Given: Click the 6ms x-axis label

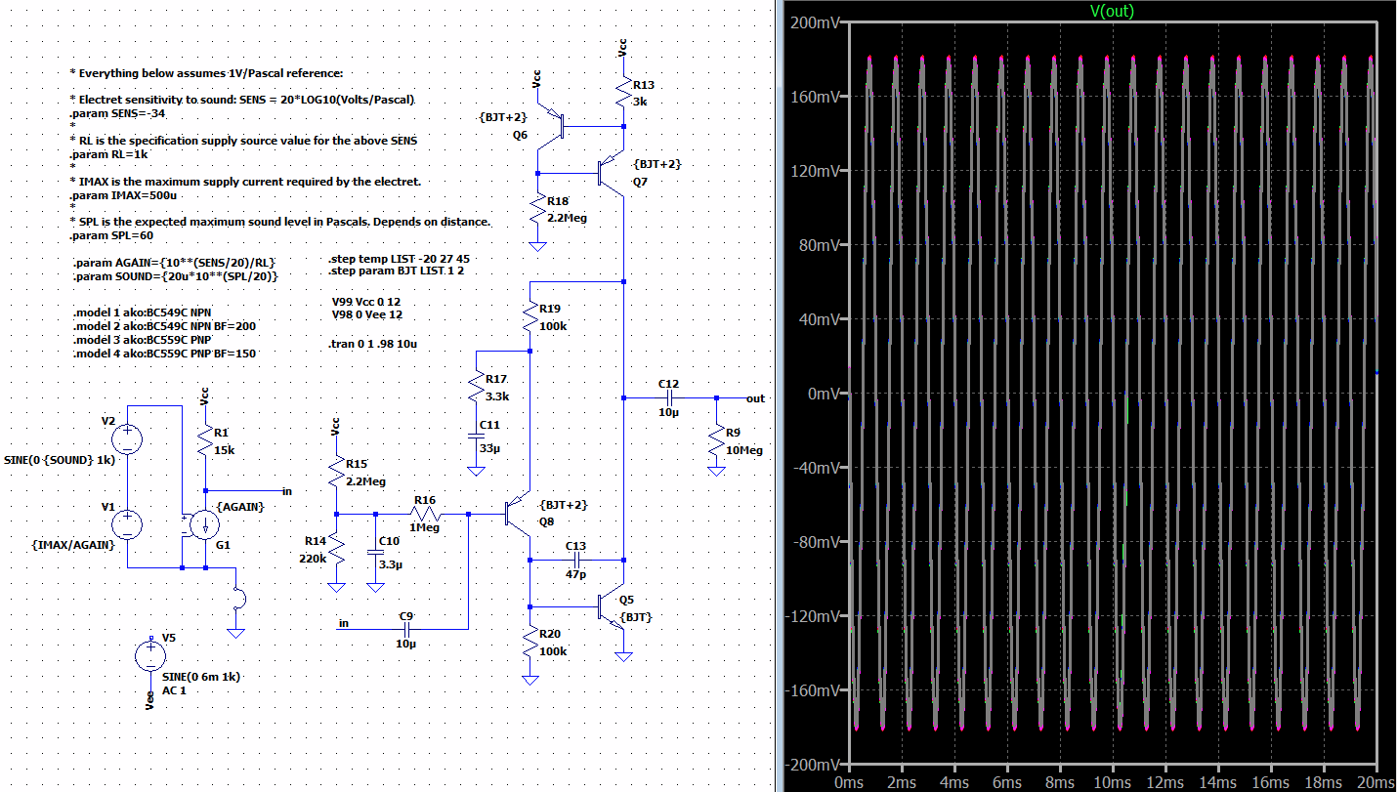Looking at the screenshot, I should click(1007, 782).
